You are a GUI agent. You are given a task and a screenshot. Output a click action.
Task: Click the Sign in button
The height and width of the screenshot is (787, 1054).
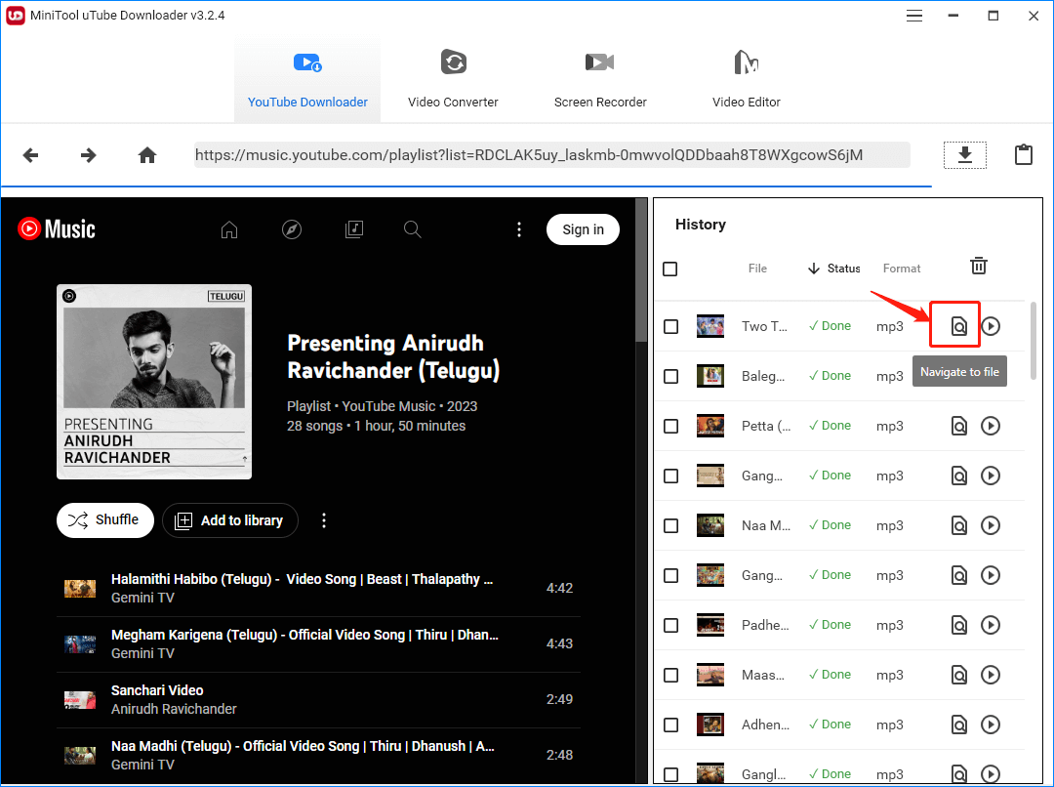(x=583, y=229)
